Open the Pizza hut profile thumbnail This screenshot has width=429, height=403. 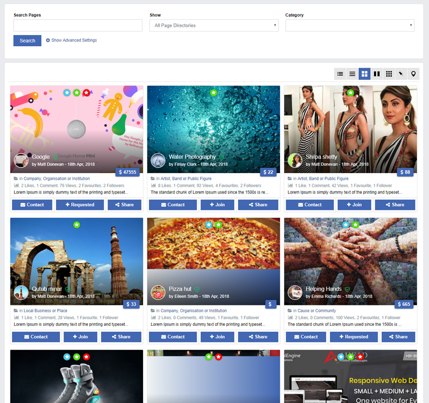pos(158,292)
